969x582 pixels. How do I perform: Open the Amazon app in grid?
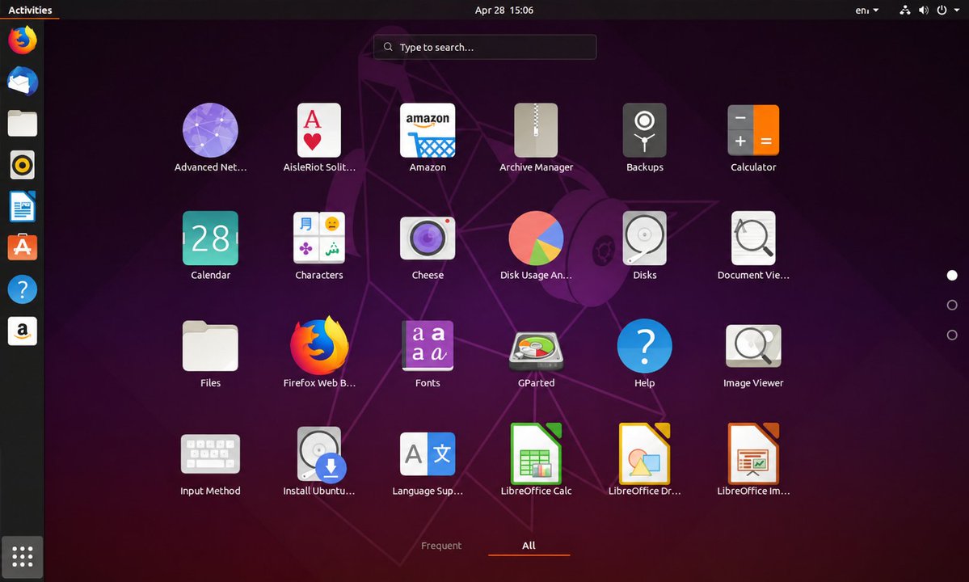click(x=428, y=137)
